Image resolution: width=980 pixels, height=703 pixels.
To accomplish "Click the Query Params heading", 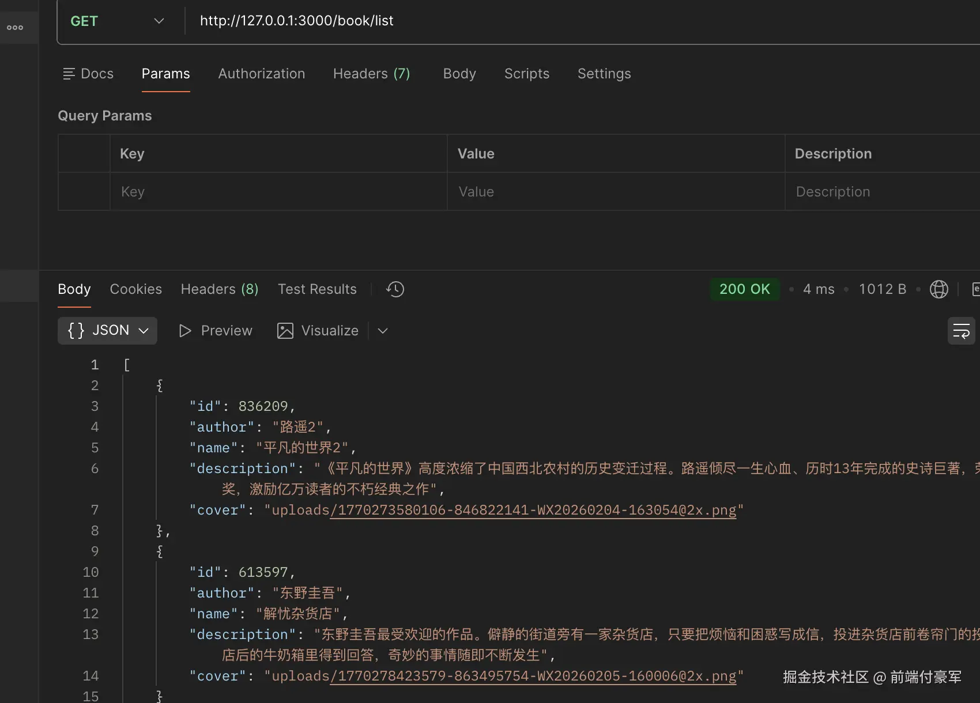I will (x=105, y=116).
